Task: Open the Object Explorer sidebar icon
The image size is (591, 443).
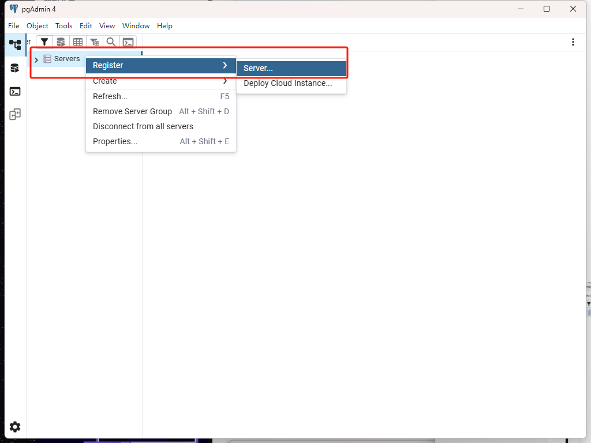Action: click(15, 44)
